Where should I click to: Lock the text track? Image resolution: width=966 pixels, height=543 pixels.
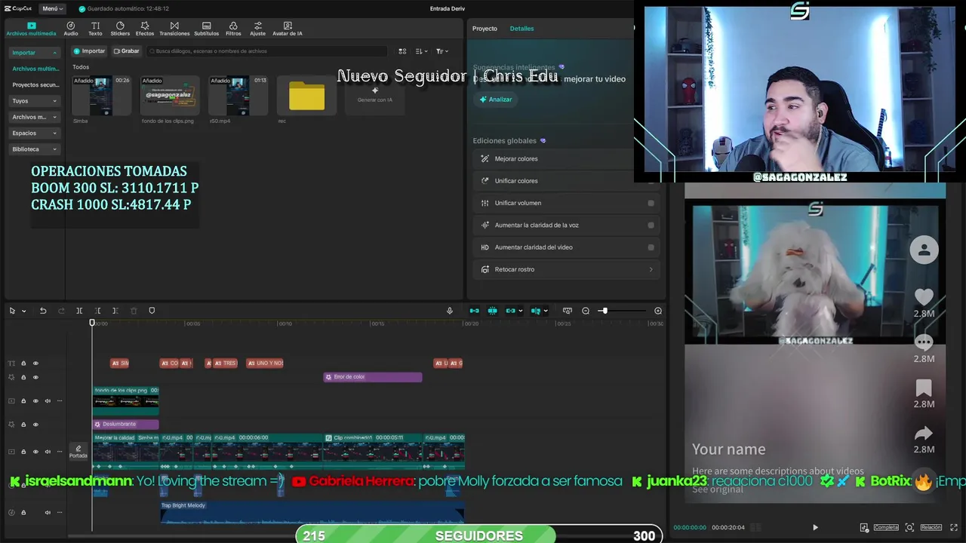(23, 364)
